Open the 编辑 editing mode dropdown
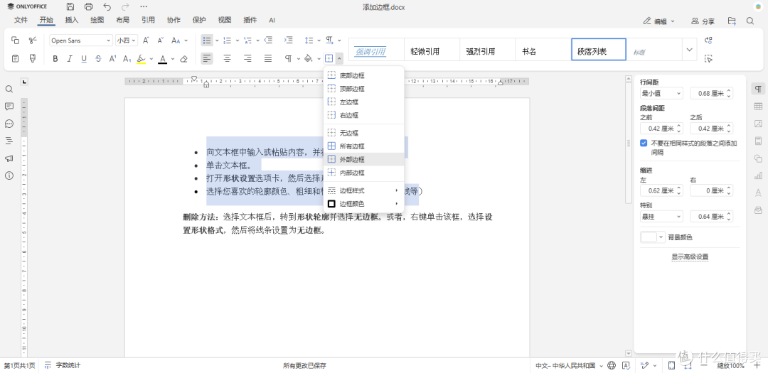Image resolution: width=768 pixels, height=373 pixels. 659,21
